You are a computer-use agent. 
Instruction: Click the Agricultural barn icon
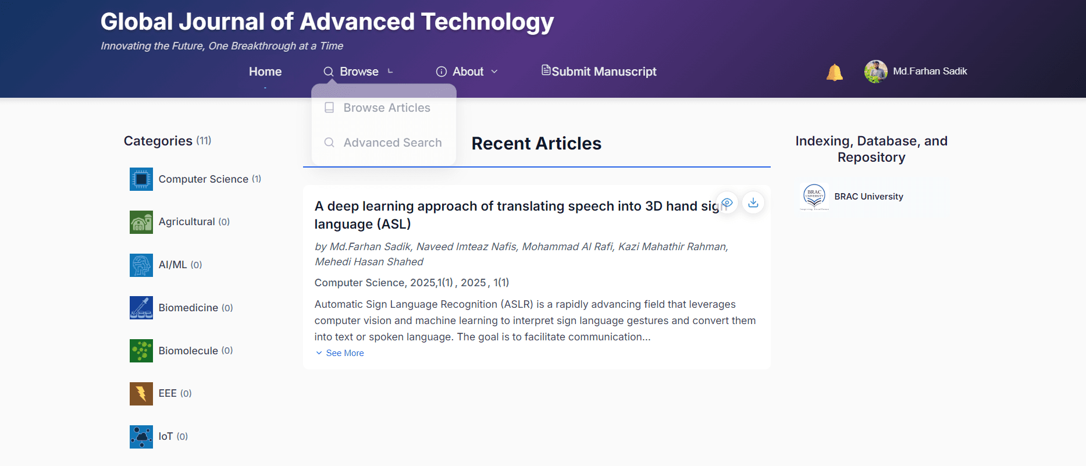point(141,222)
